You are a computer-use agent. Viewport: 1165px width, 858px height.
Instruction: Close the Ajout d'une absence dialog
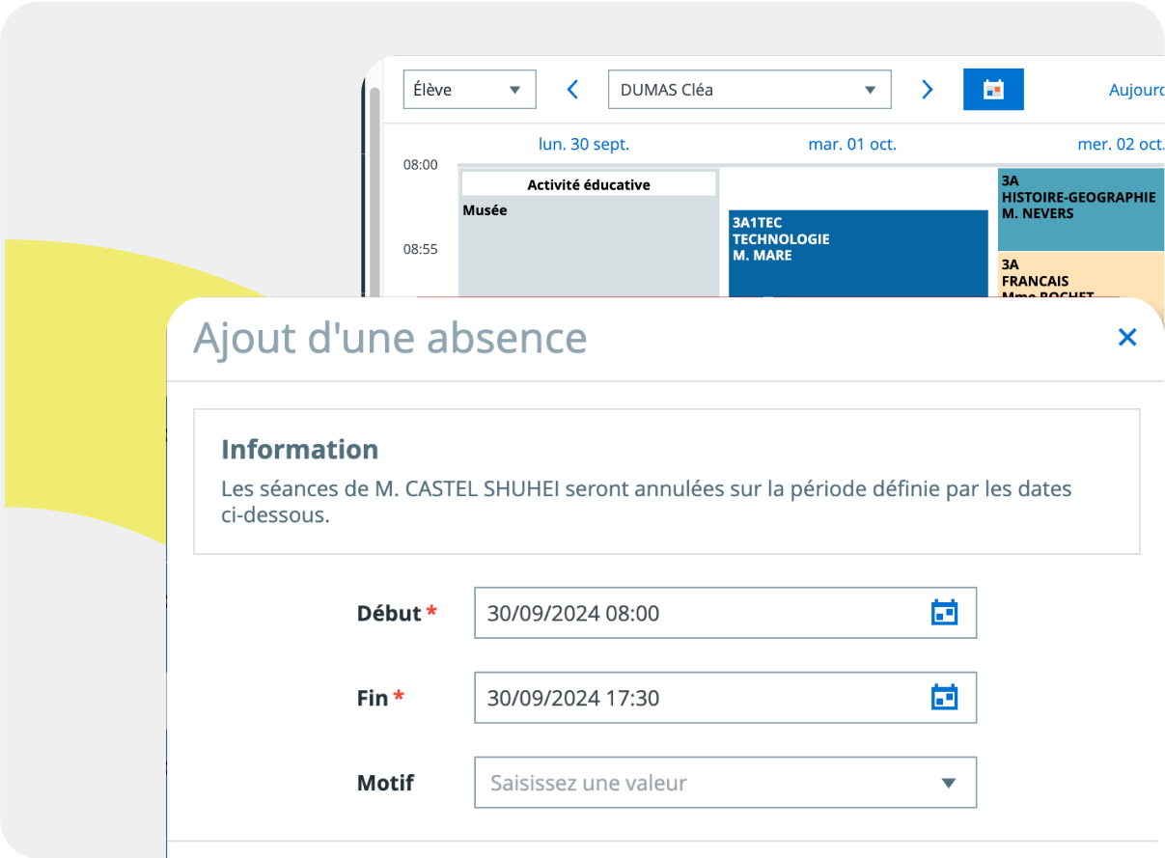tap(1126, 337)
